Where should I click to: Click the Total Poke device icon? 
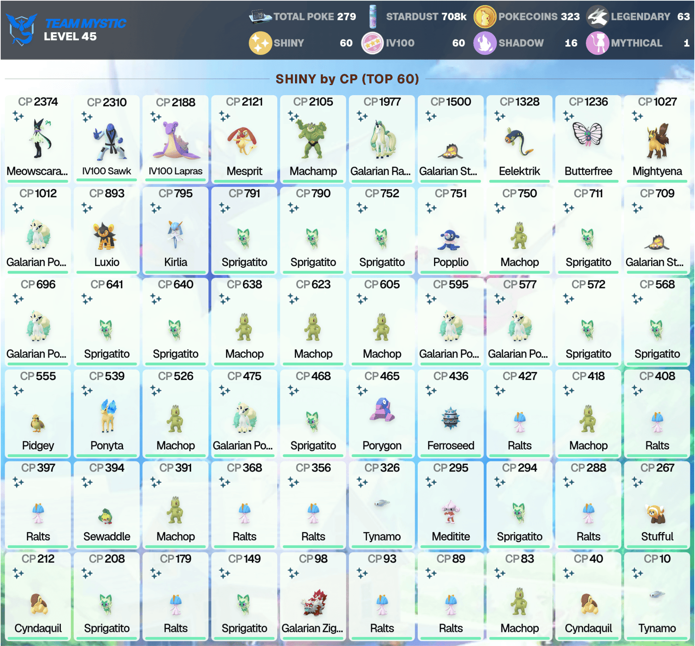point(260,17)
